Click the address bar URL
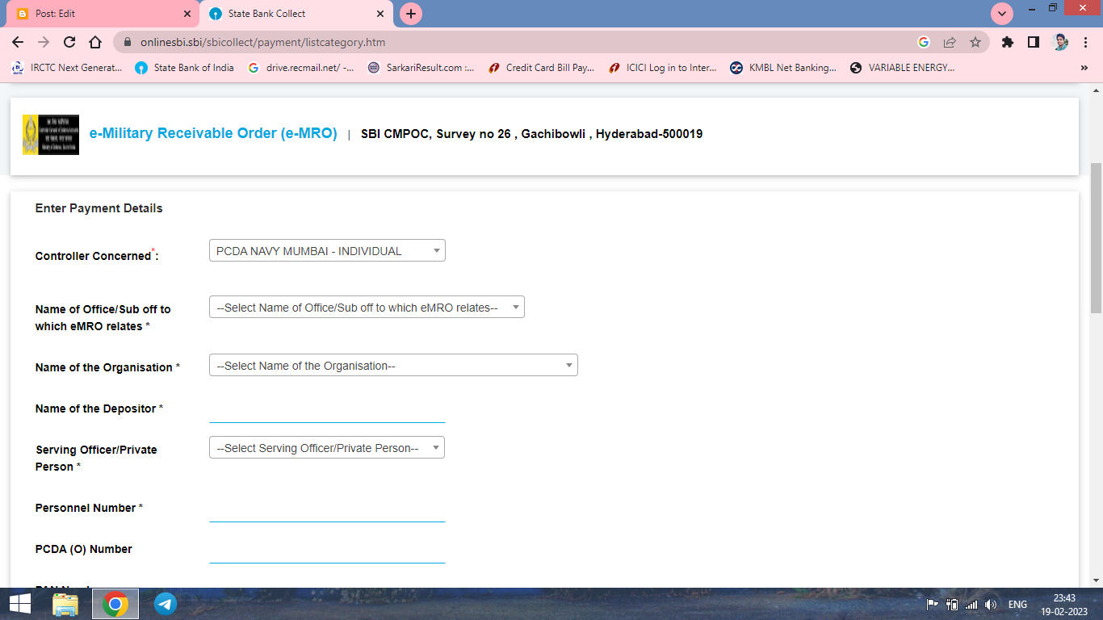This screenshot has height=620, width=1103. (x=262, y=42)
